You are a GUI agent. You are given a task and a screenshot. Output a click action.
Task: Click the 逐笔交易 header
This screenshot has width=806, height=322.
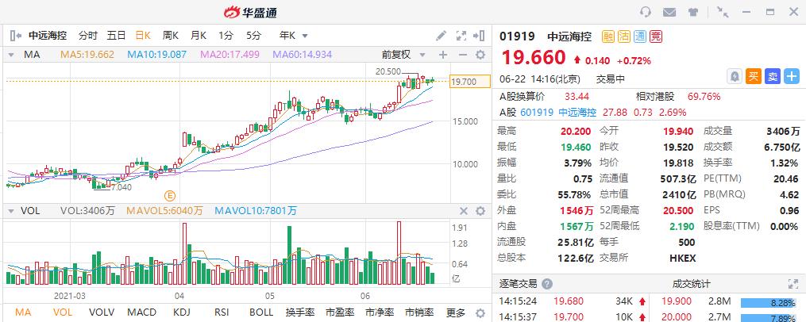click(518, 284)
